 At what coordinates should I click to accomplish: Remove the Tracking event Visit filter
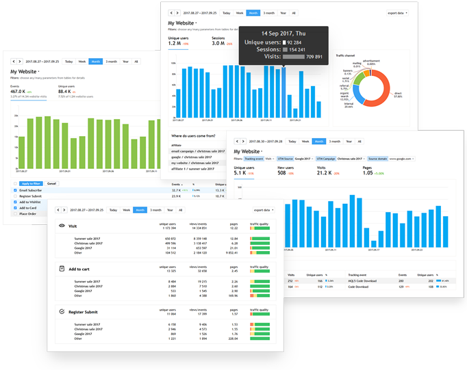(273, 159)
